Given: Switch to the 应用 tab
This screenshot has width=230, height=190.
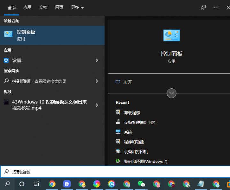Looking at the screenshot, I should (x=27, y=8).
